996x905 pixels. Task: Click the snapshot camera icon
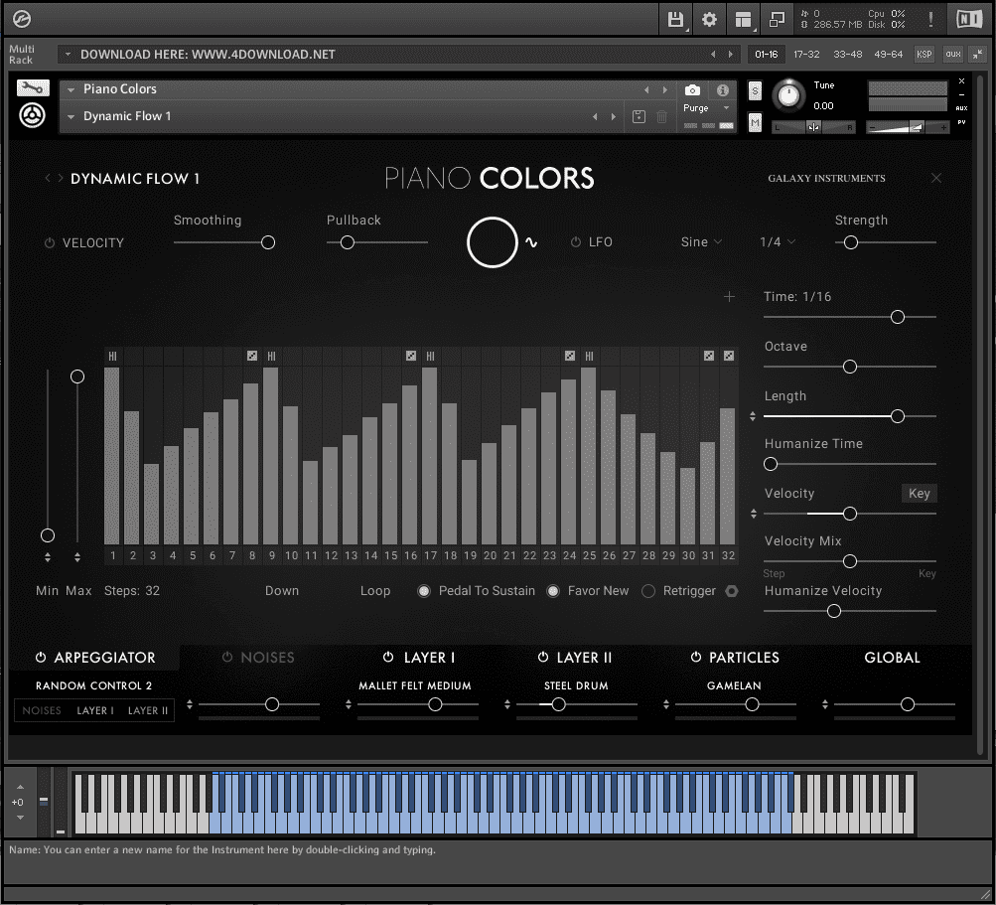[692, 90]
